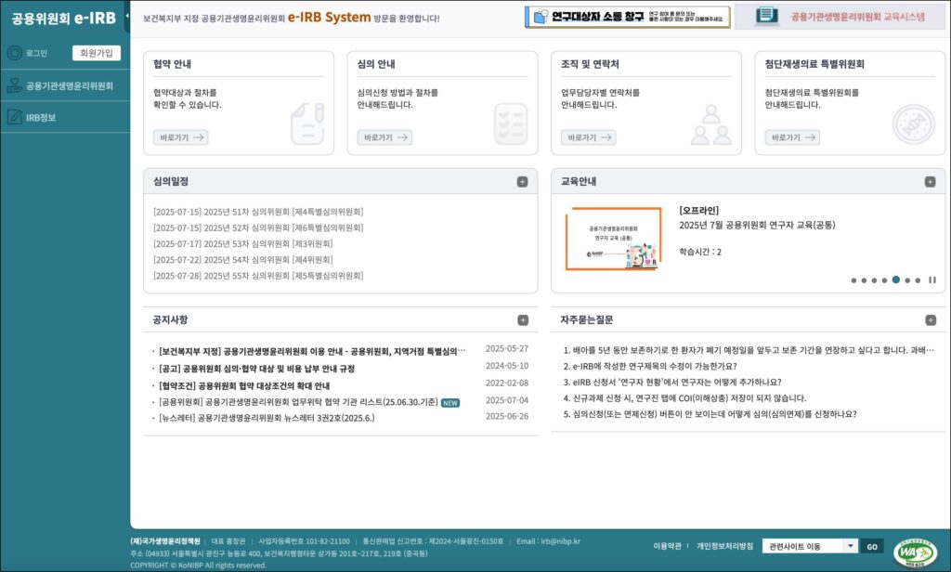Screen dimensions: 951x572
Task: Click the login user icon in sidebar
Action: click(x=15, y=53)
